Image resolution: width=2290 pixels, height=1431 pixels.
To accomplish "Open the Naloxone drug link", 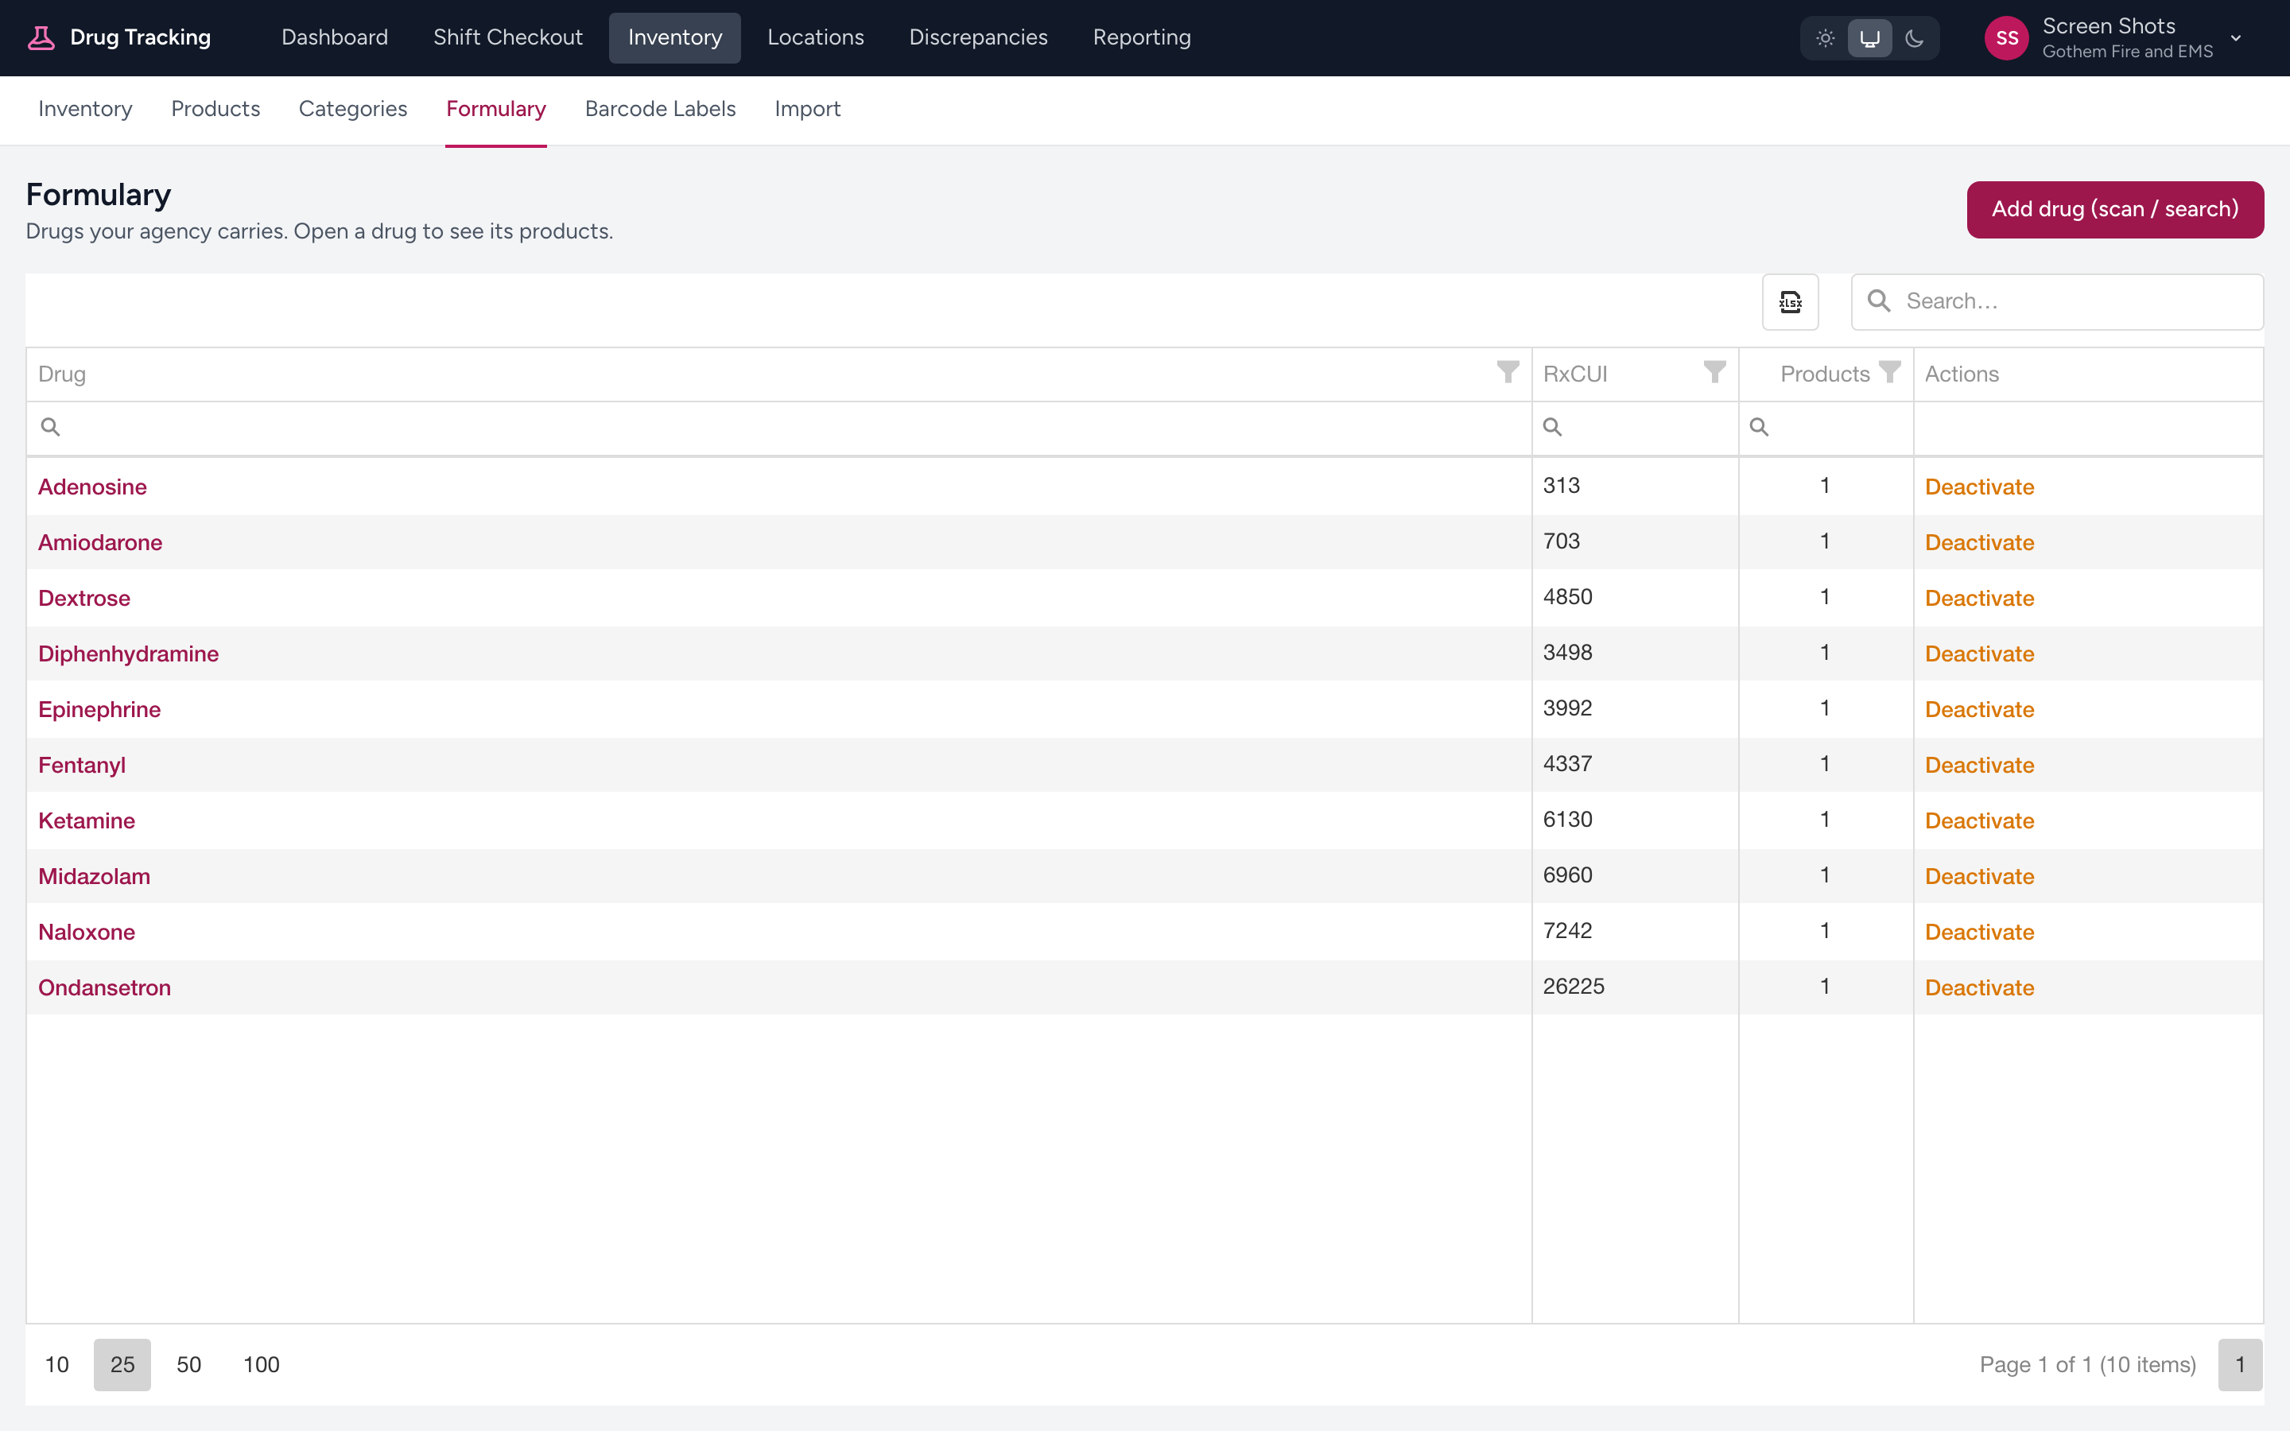I will click(x=87, y=933).
